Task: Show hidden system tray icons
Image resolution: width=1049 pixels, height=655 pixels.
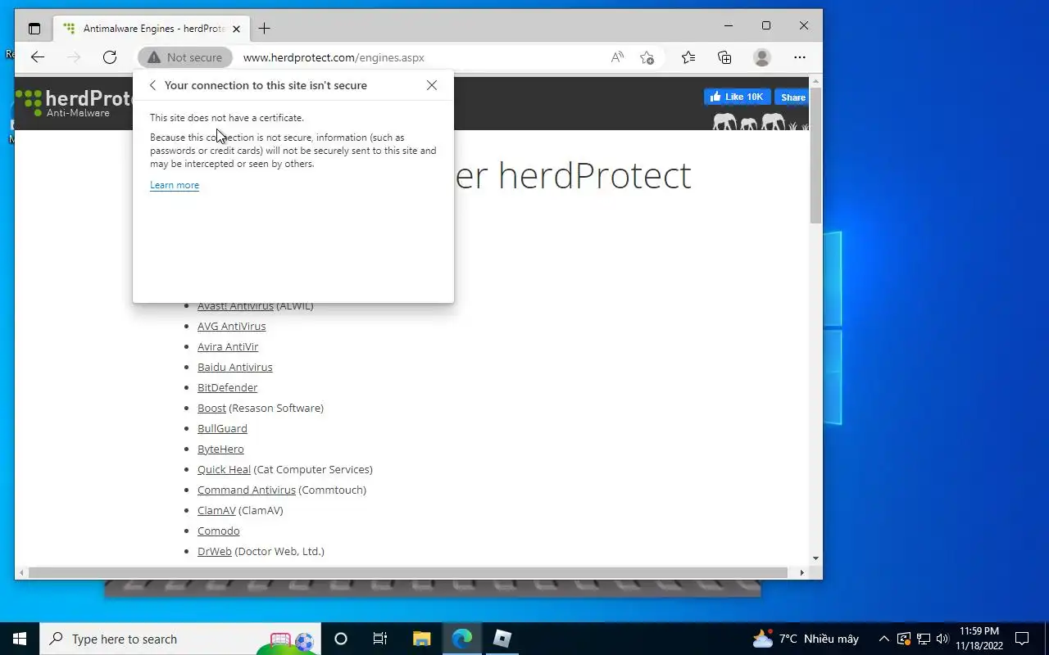Action: (x=883, y=639)
